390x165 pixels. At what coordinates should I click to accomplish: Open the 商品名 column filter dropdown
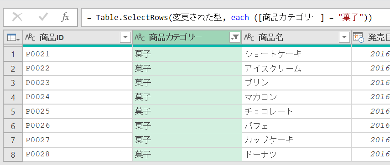pyautogui.click(x=344, y=37)
